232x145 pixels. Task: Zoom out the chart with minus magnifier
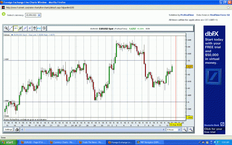tap(184, 130)
